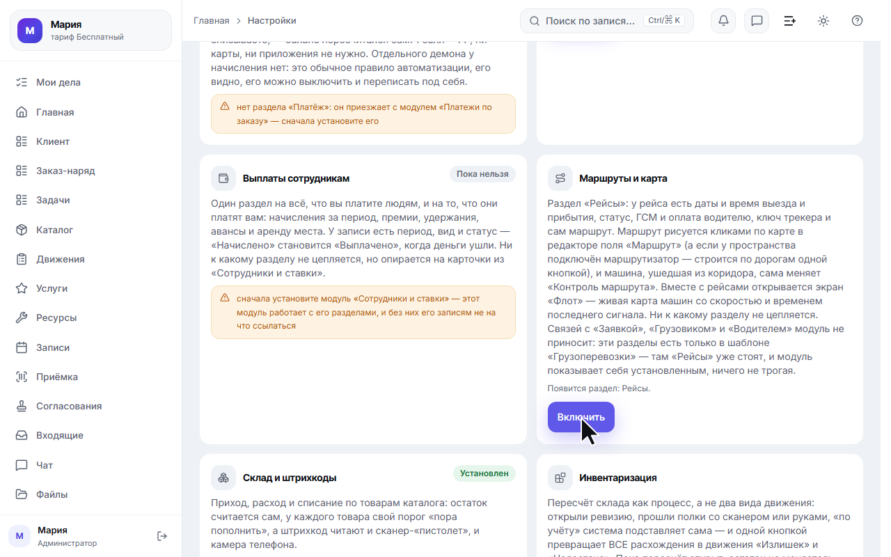This screenshot has height=557, width=891.
Task: Click the warning about missing Платёж section
Action: (363, 114)
